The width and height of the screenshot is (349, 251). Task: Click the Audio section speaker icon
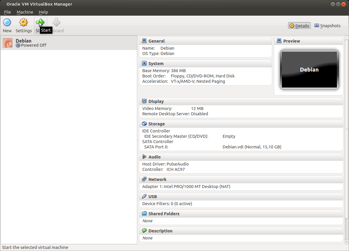144,157
